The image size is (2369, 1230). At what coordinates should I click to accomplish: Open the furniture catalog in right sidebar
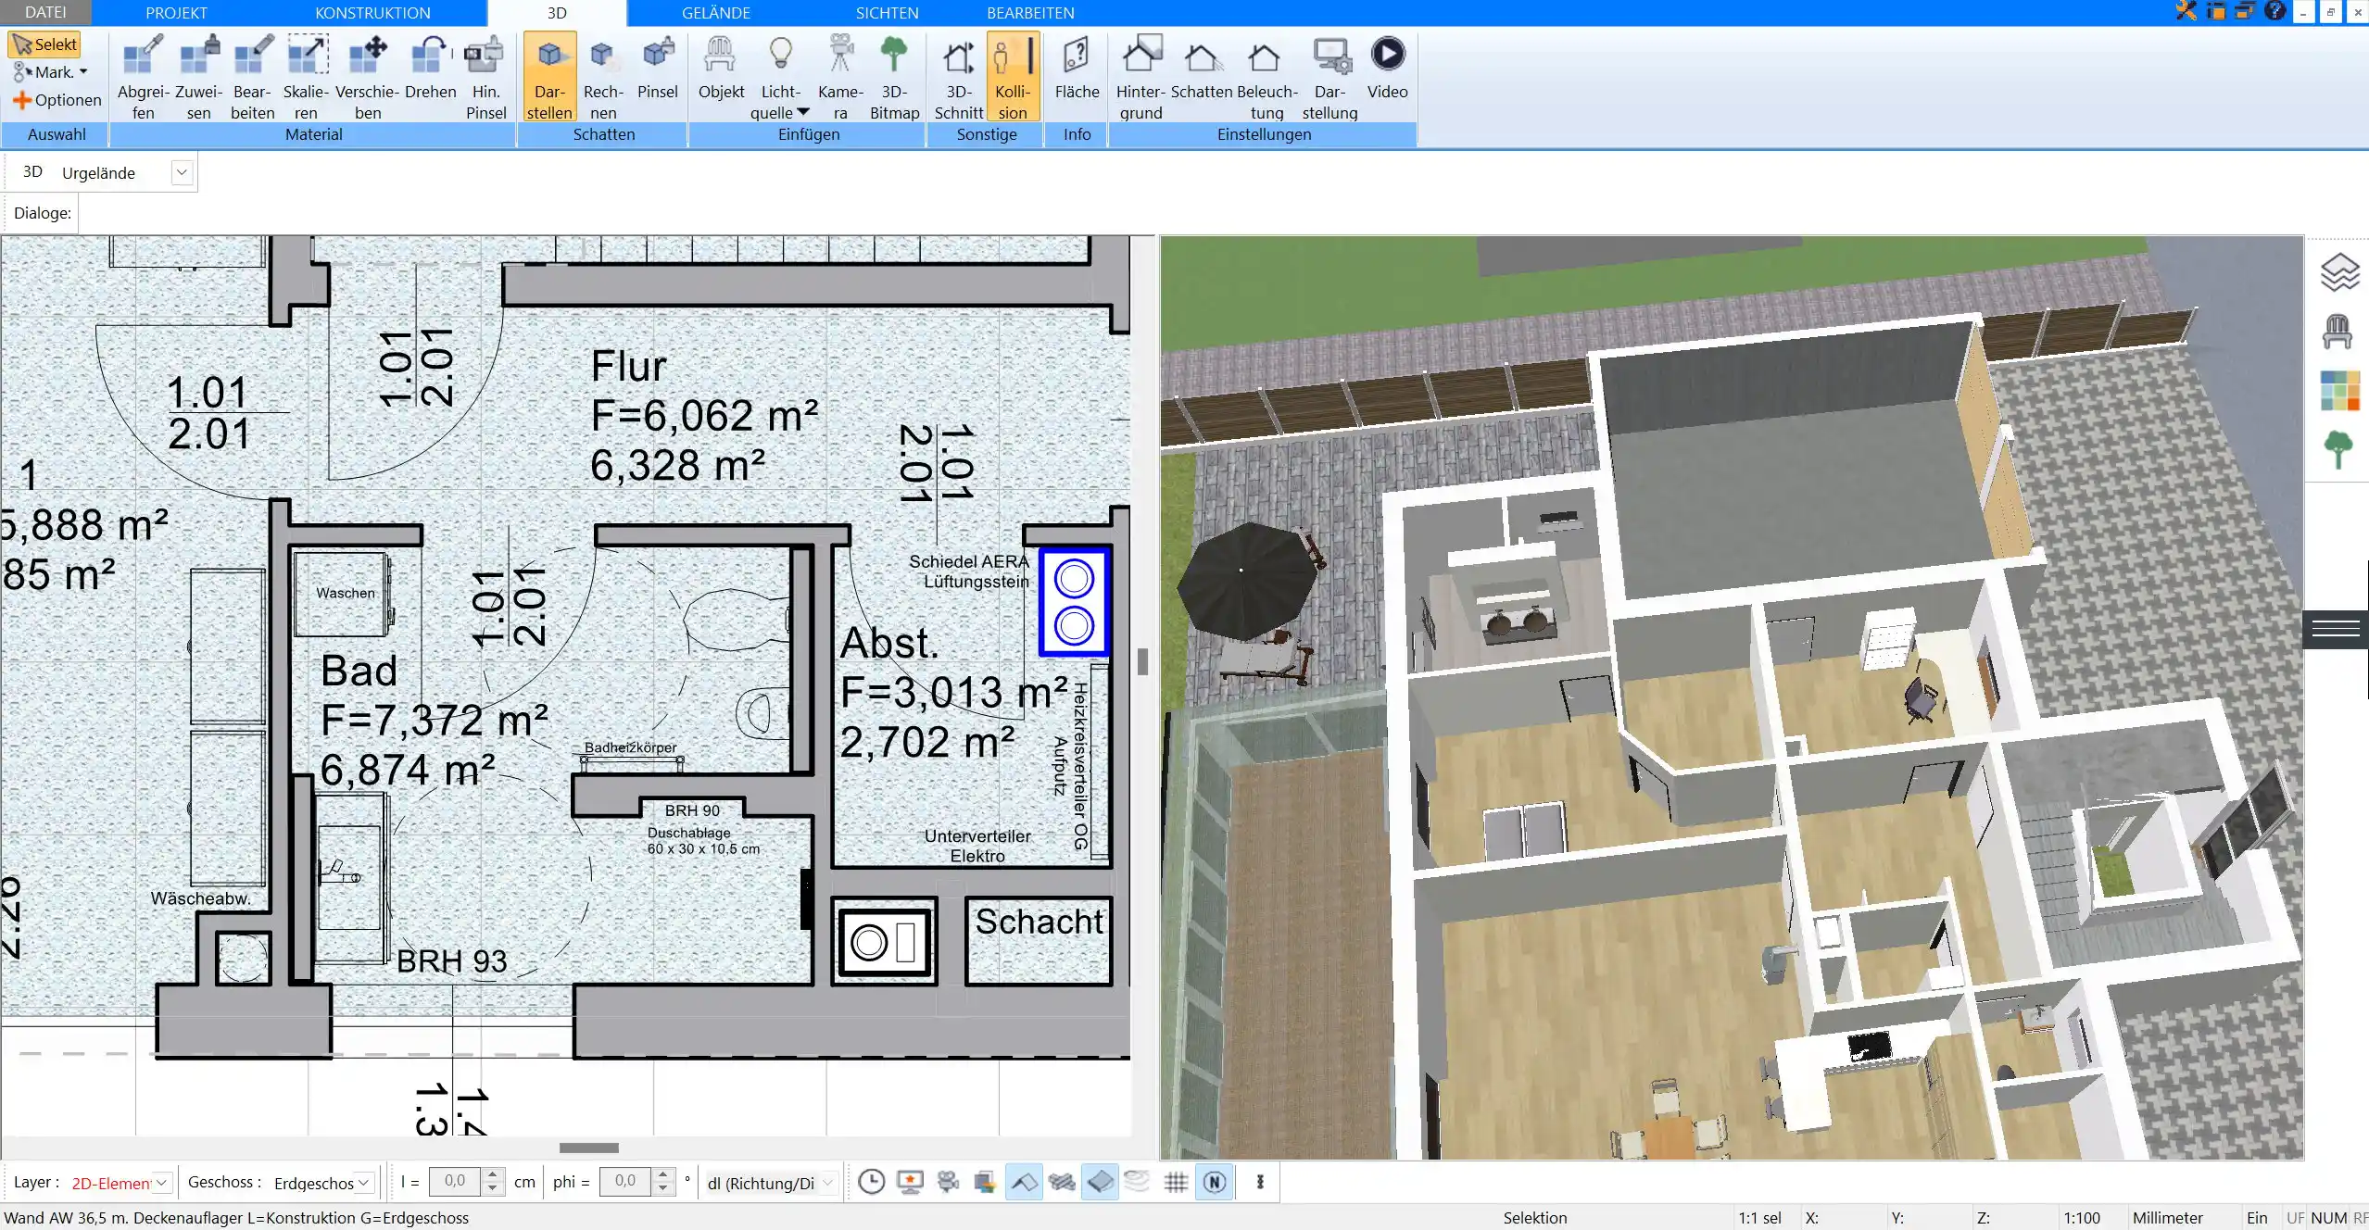[2337, 331]
